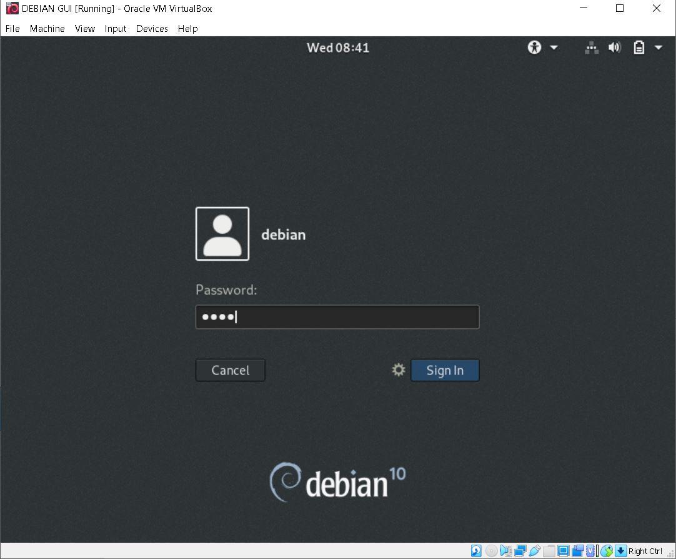Click the VirtualBox title bar app icon
The height and width of the screenshot is (559, 676).
pyautogui.click(x=12, y=8)
